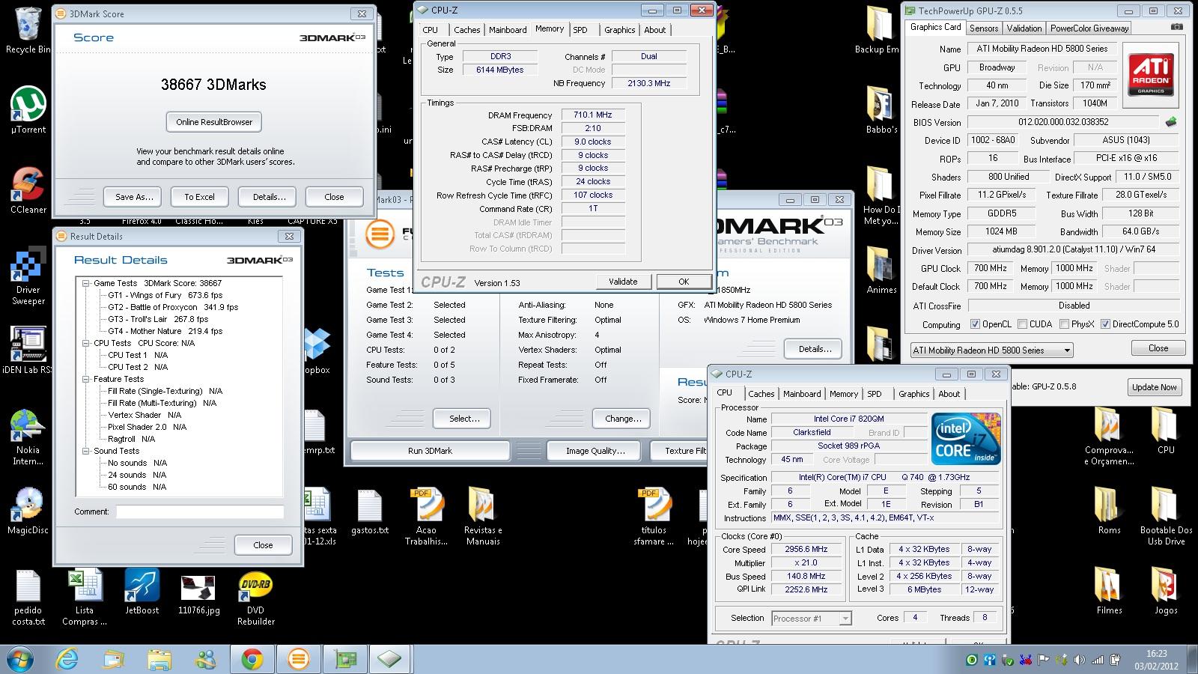
Task: Open the Processor #1 selection dropdown
Action: point(812,619)
